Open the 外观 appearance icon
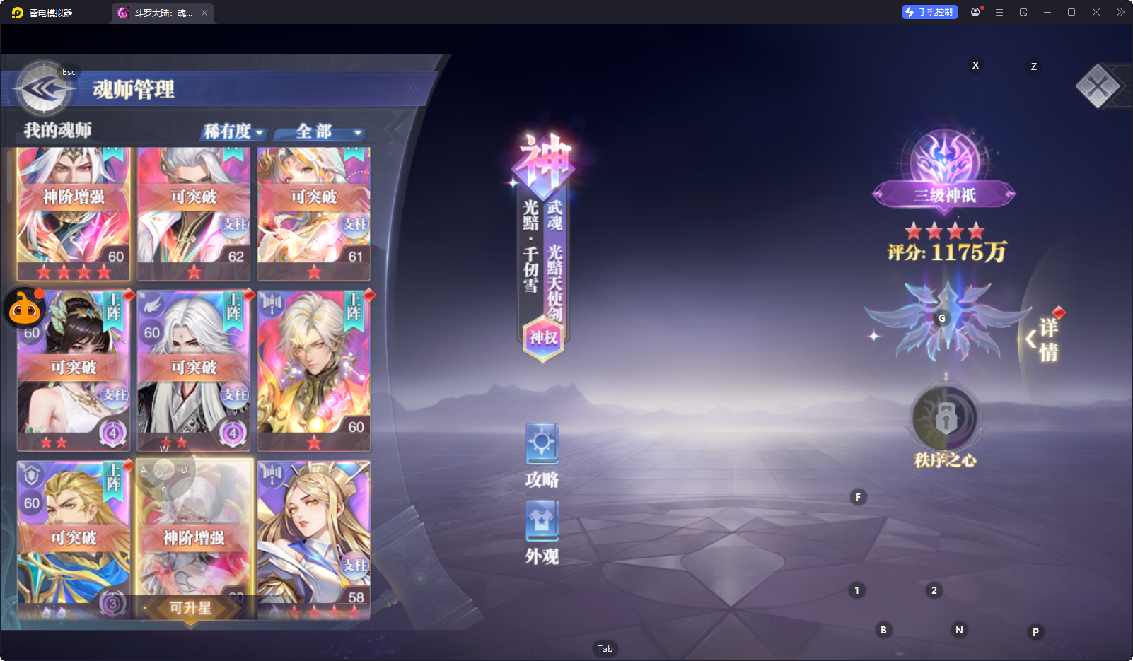Image resolution: width=1133 pixels, height=661 pixels. coord(542,533)
